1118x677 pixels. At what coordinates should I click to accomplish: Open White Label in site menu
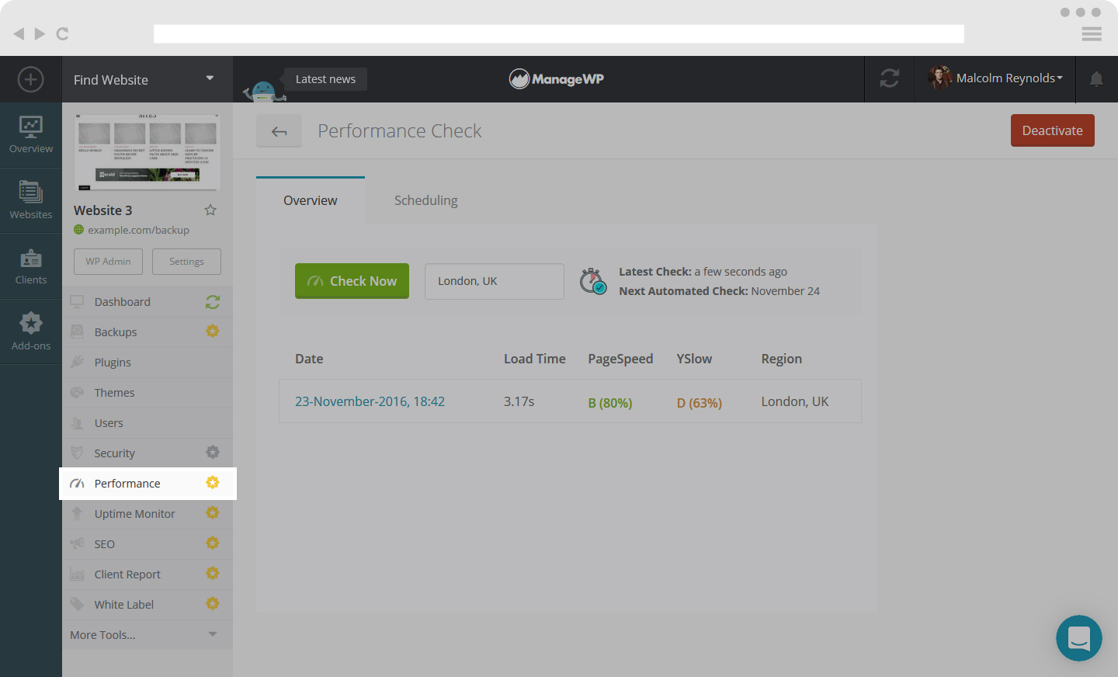pyautogui.click(x=148, y=605)
